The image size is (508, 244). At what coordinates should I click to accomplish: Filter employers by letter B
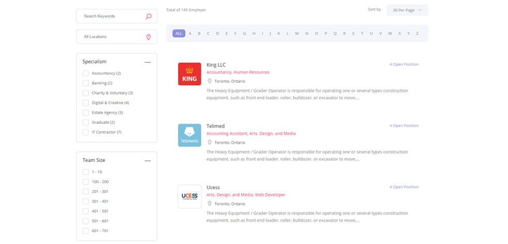(x=199, y=33)
